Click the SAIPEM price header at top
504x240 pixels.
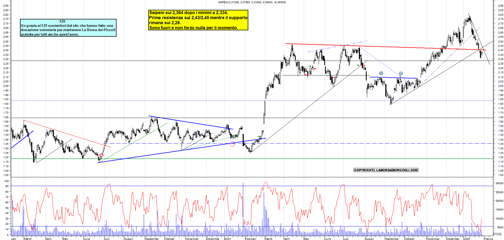[x=252, y=2]
